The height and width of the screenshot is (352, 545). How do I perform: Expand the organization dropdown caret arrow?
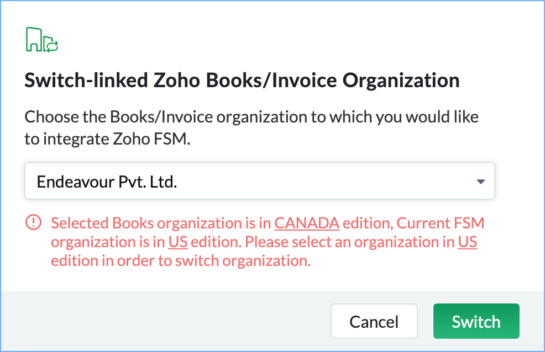click(480, 182)
